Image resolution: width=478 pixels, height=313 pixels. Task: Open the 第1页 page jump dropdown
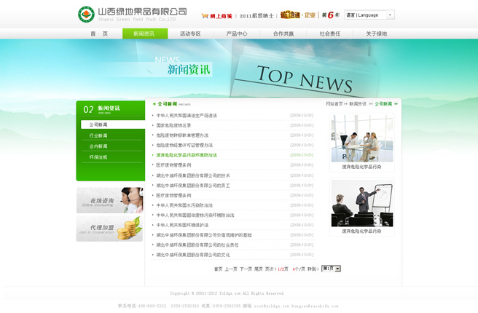click(331, 269)
